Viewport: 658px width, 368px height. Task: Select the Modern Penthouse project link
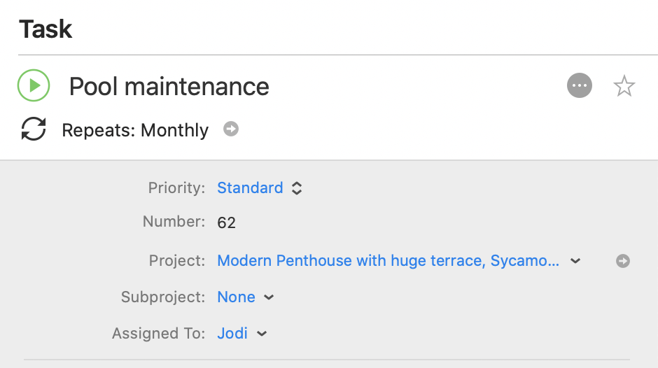click(388, 260)
